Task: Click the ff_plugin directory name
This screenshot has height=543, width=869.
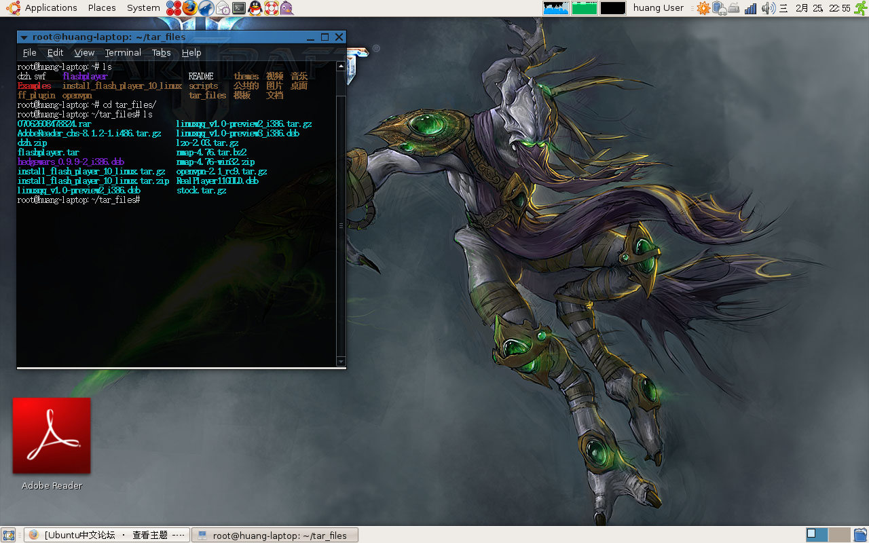Action: click(36, 96)
